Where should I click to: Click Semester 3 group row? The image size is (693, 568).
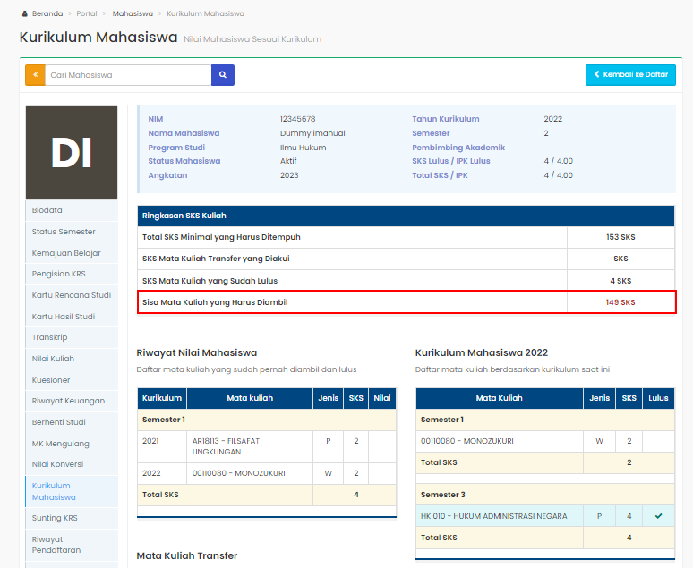[x=545, y=495]
